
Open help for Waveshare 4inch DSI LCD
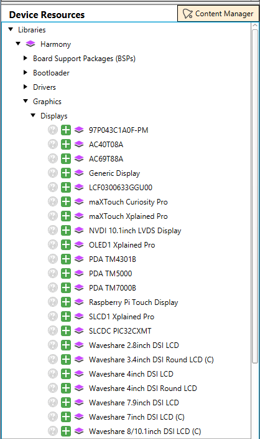[x=53, y=374]
